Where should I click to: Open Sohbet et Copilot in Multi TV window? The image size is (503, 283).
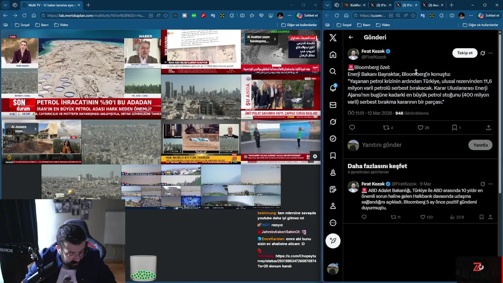coord(307,15)
